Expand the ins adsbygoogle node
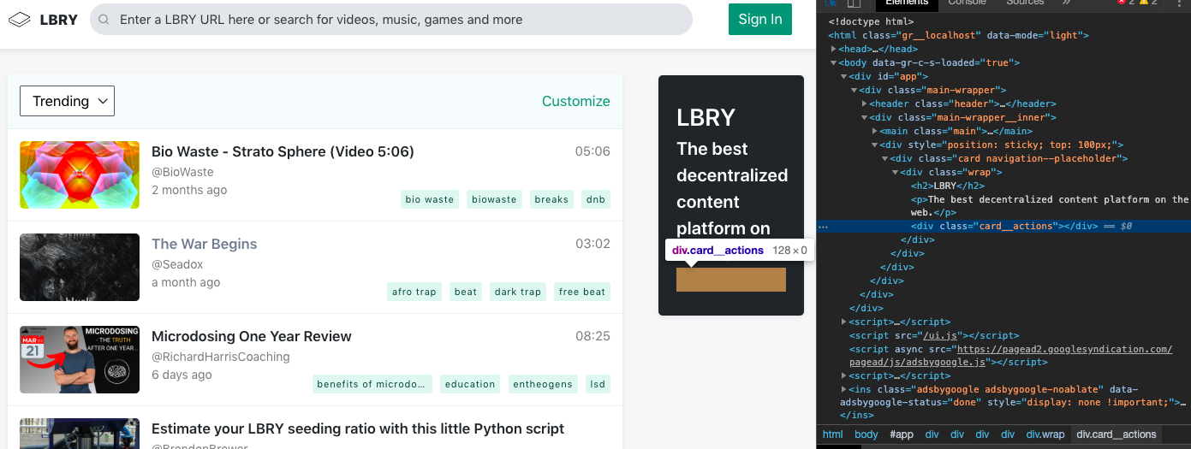The image size is (1191, 449). [x=844, y=390]
